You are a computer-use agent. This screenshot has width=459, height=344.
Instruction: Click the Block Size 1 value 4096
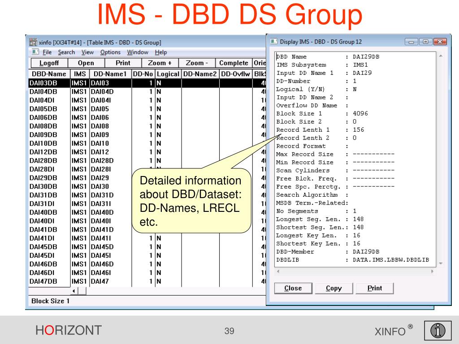click(360, 113)
